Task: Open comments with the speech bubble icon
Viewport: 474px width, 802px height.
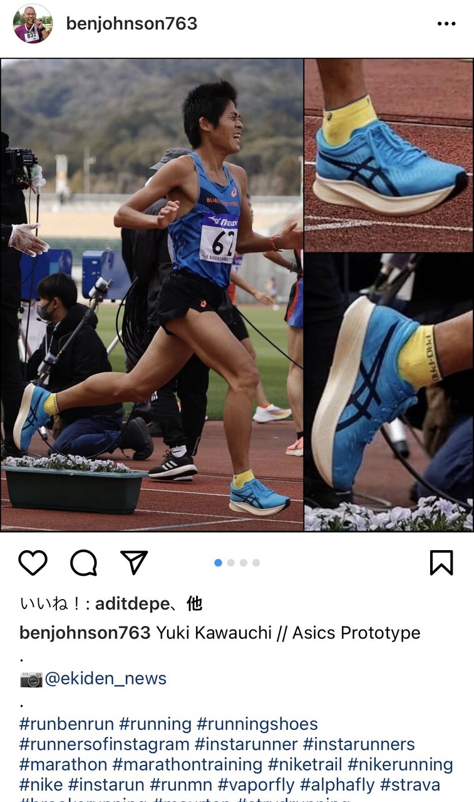Action: pyautogui.click(x=83, y=563)
